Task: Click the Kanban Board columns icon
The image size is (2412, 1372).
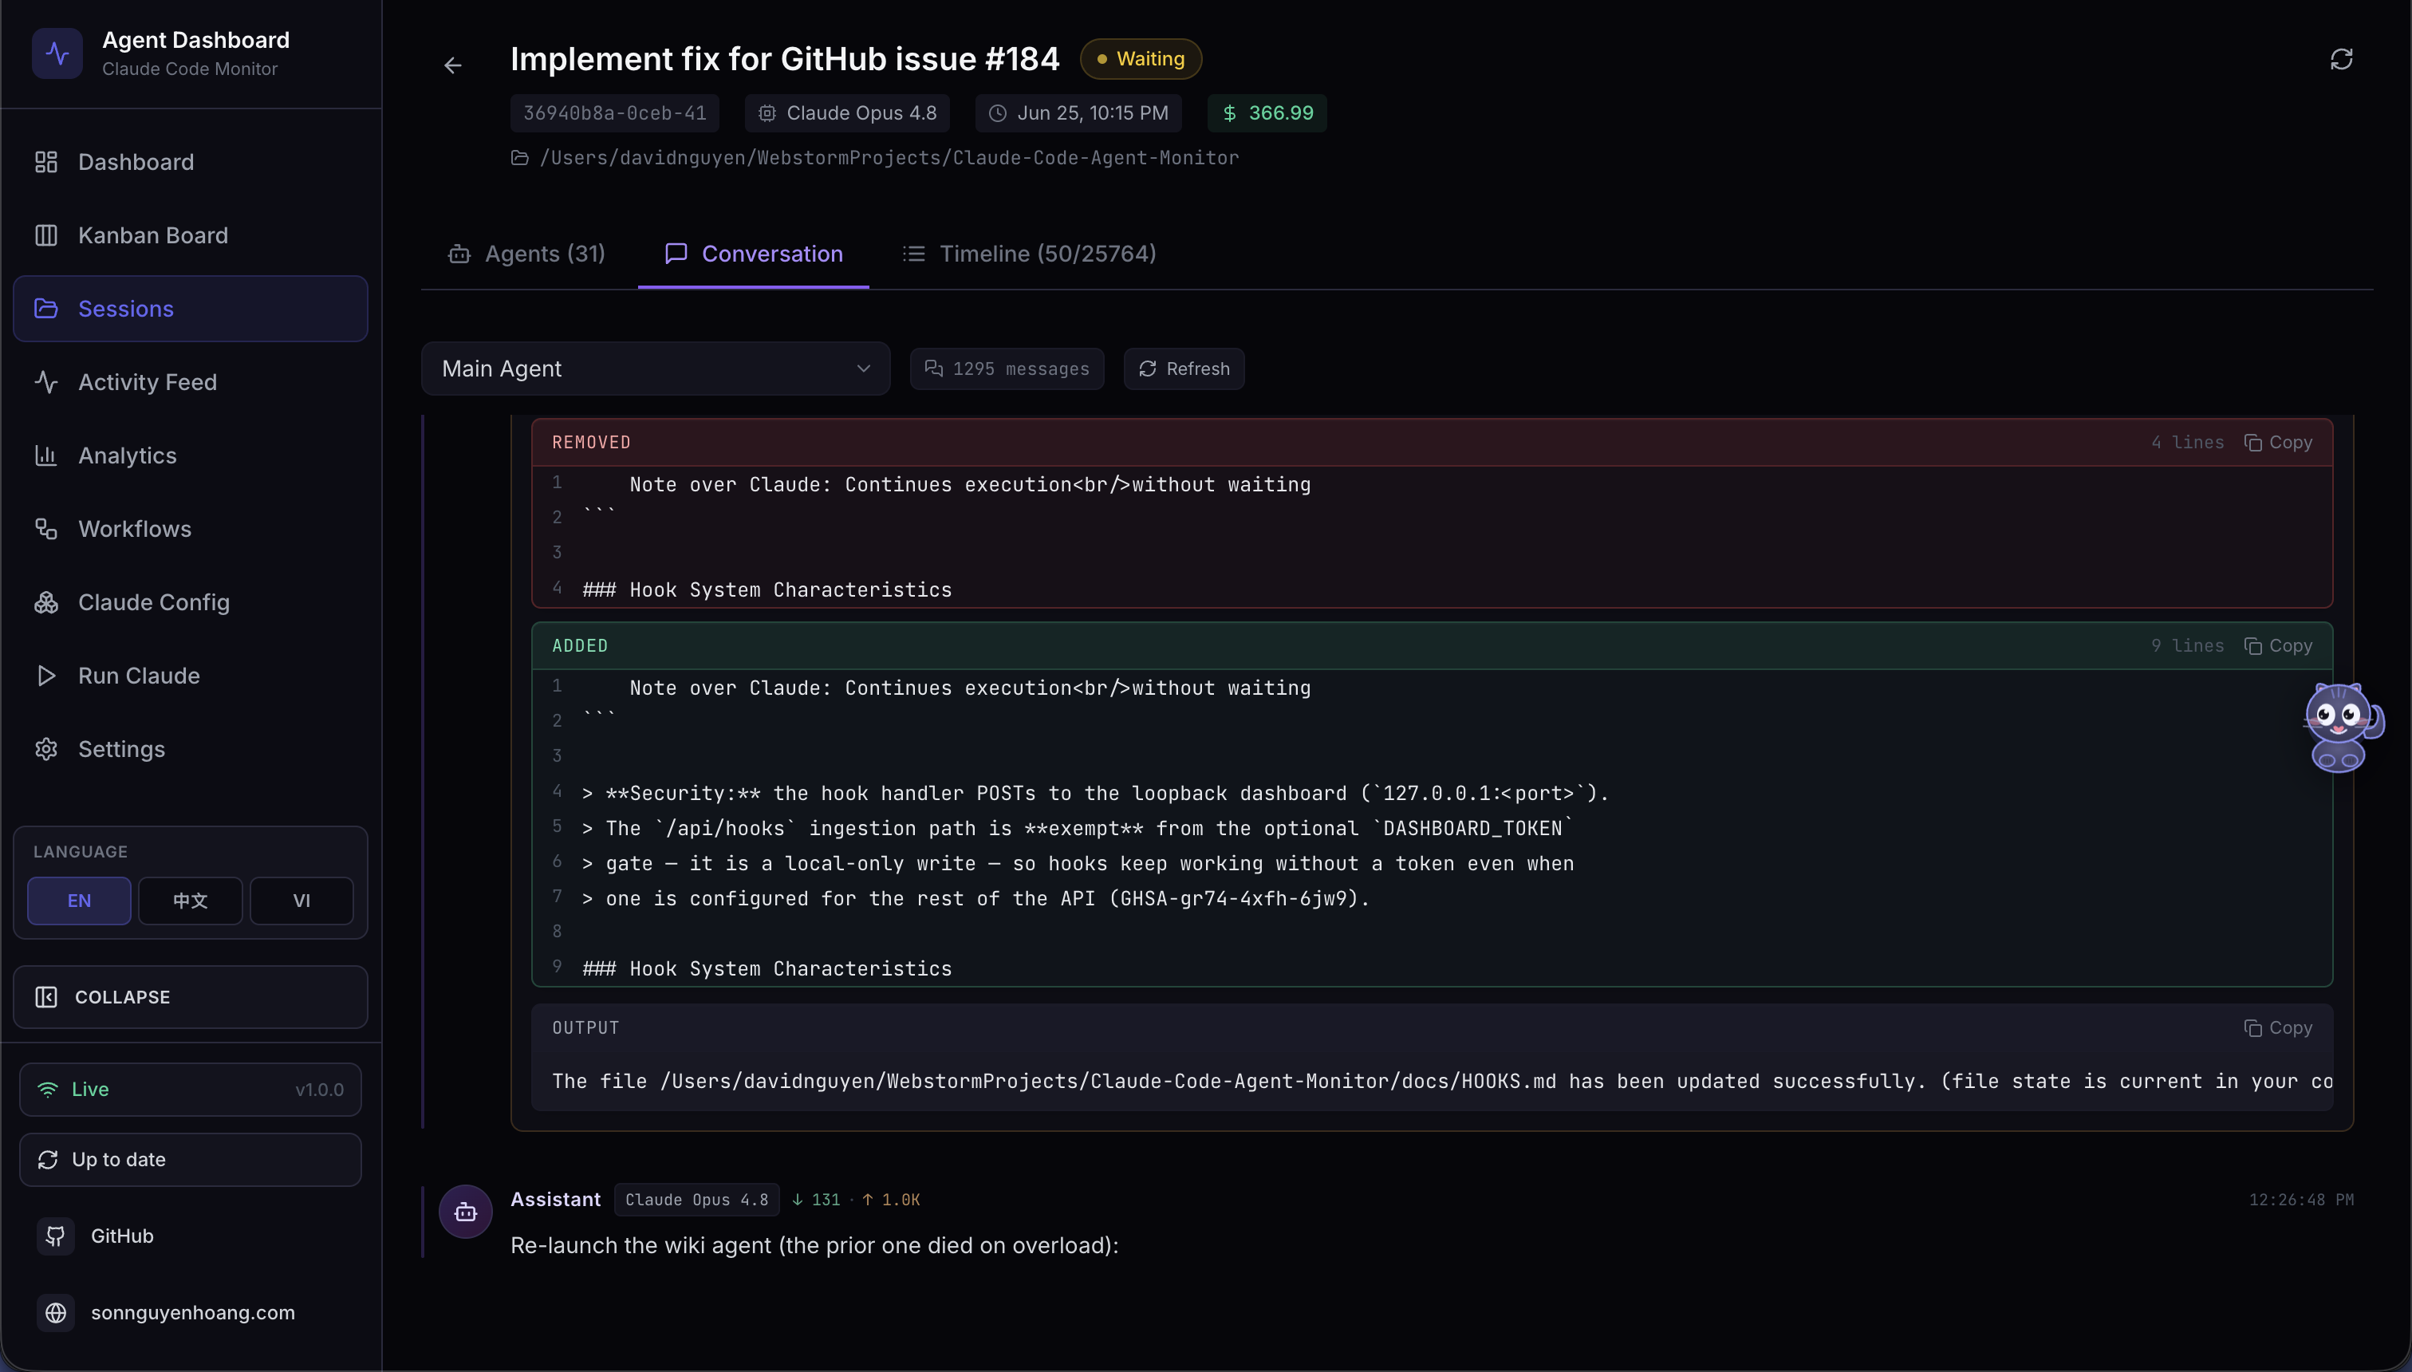Action: click(x=46, y=235)
